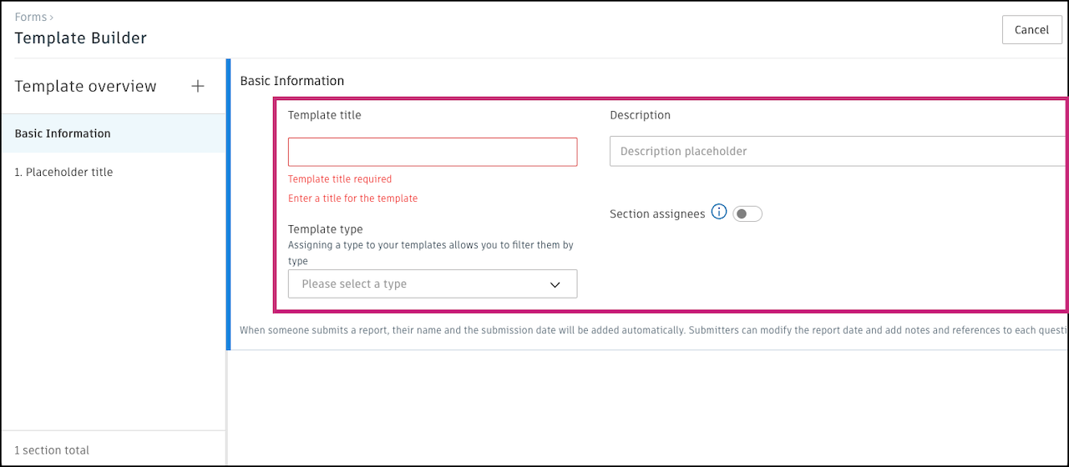The height and width of the screenshot is (467, 1069).
Task: Click the 'Enter a title for the template' hint
Action: pos(352,198)
